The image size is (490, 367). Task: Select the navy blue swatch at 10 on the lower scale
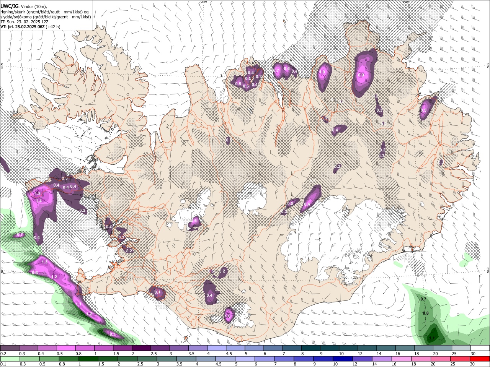coord(342,359)
